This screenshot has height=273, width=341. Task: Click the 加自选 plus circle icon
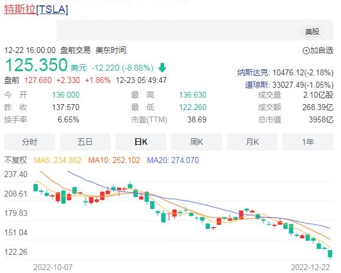click(x=306, y=51)
